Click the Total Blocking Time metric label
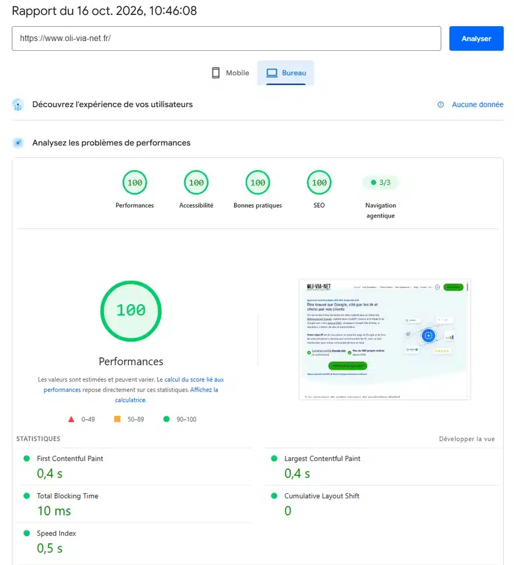The height and width of the screenshot is (565, 514). click(67, 496)
